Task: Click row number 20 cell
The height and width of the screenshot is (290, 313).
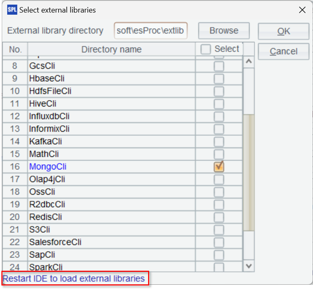Action: click(x=15, y=217)
